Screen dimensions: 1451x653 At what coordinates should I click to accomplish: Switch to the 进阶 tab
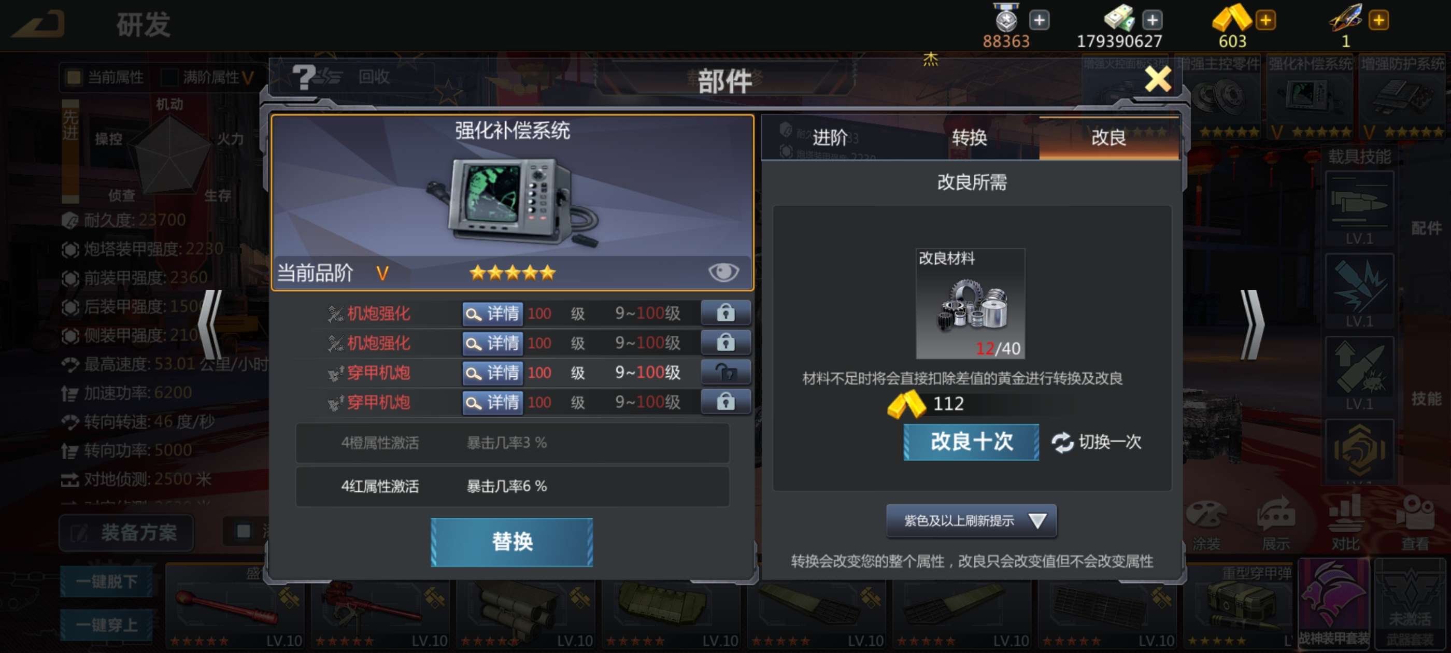829,138
